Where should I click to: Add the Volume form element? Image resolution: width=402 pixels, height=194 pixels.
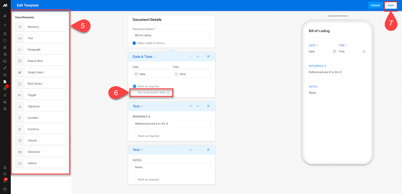(41, 141)
